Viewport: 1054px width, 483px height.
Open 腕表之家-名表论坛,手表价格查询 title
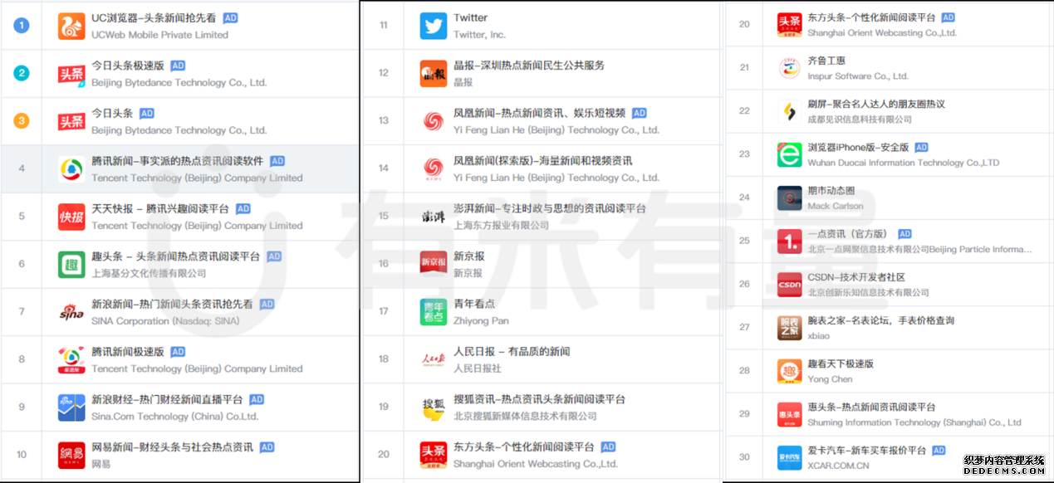point(880,320)
